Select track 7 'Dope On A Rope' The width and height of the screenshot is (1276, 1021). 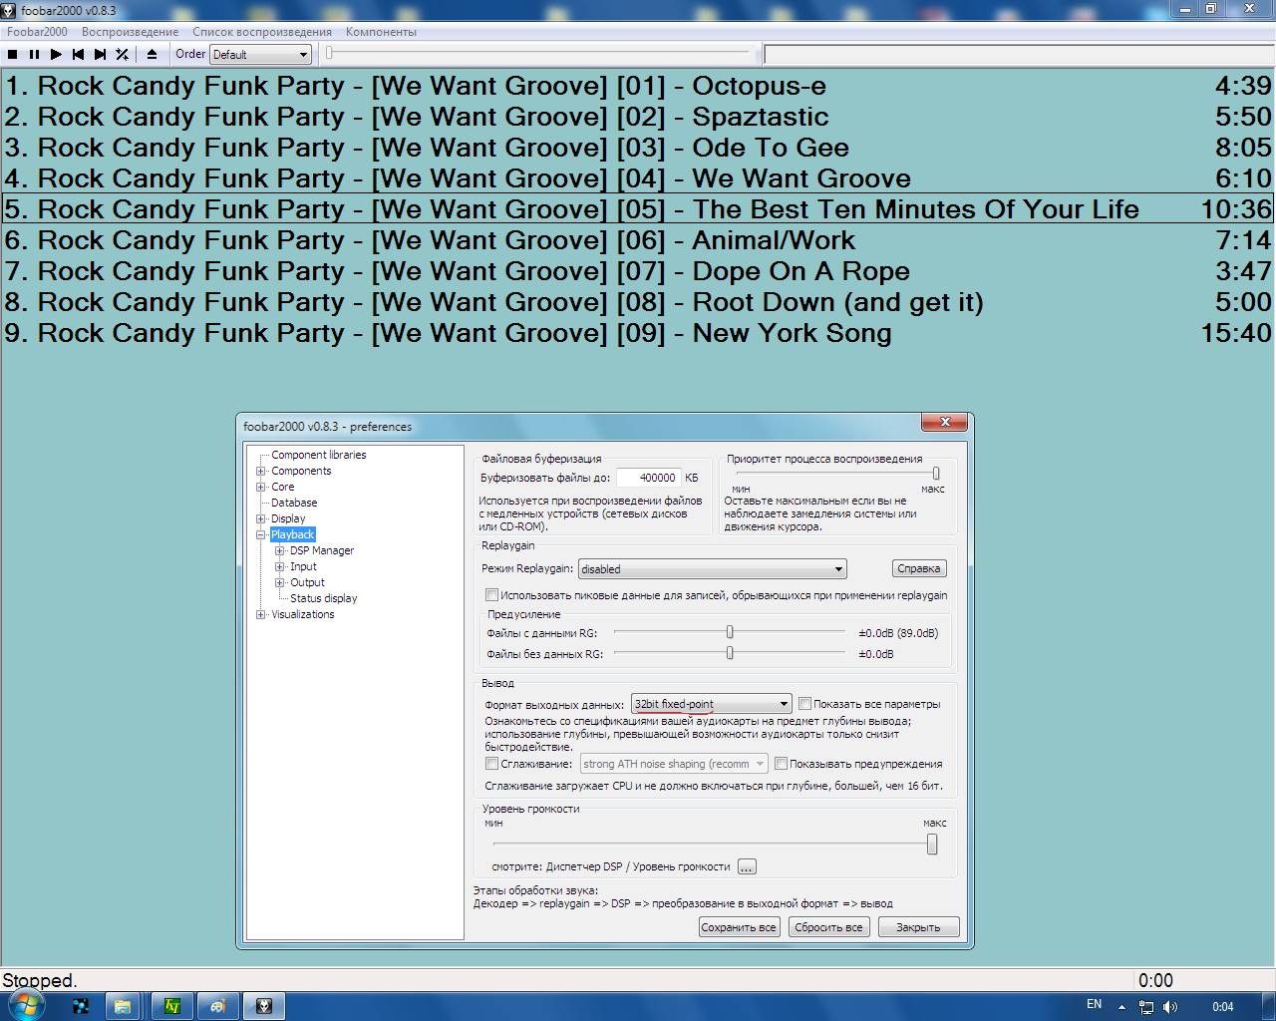click(x=638, y=271)
